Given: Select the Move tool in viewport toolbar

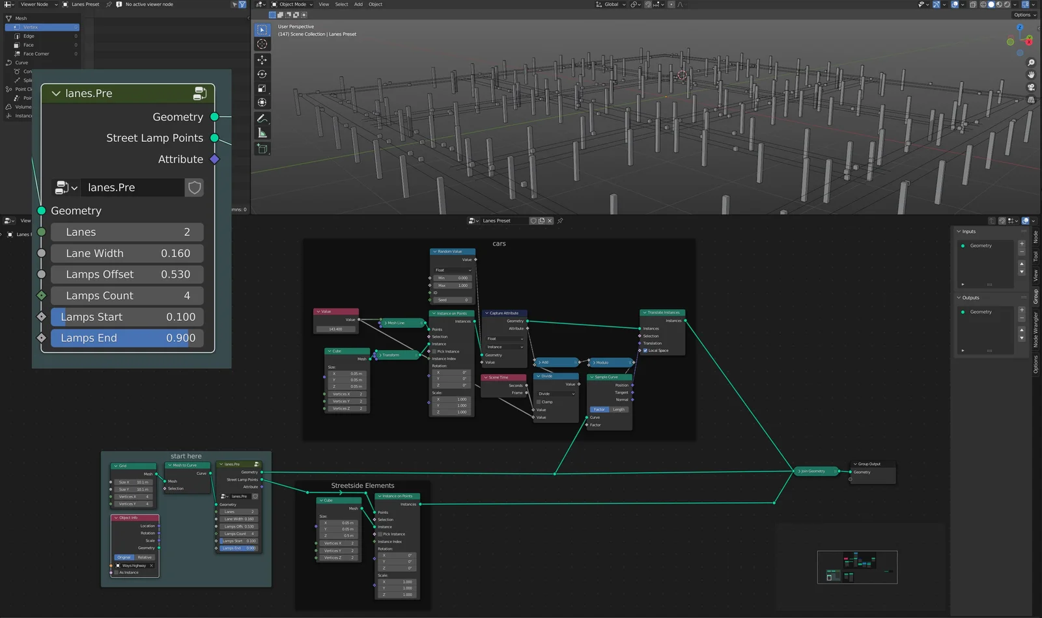Looking at the screenshot, I should pos(262,59).
